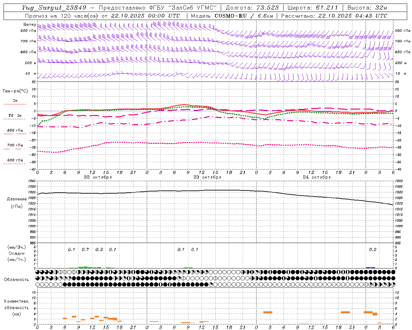
Task: Click the Ветер label above wind barbs
Action: (30, 24)
